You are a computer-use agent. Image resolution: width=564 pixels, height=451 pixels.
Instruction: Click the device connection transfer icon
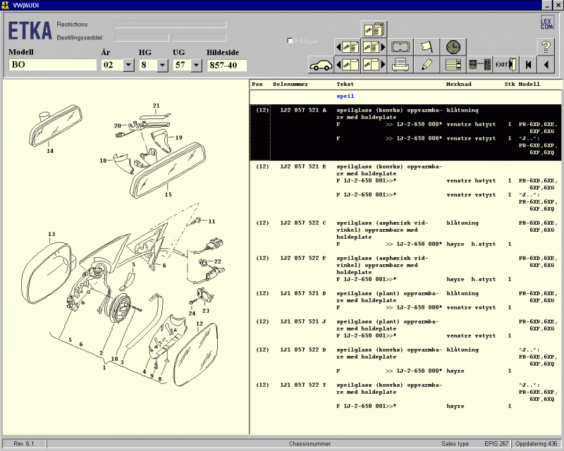click(x=480, y=65)
